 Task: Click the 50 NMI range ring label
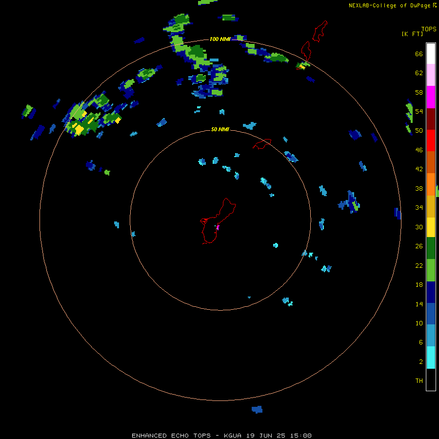(x=220, y=129)
